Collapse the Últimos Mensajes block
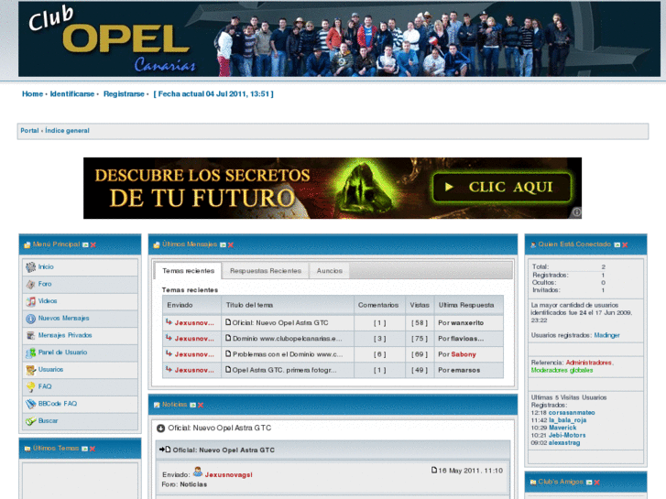This screenshot has height=499, width=666. (223, 245)
